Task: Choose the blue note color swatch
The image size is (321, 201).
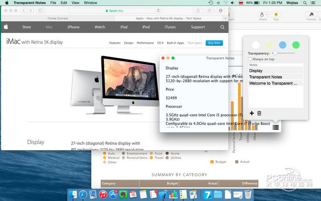Action: pyautogui.click(x=282, y=45)
